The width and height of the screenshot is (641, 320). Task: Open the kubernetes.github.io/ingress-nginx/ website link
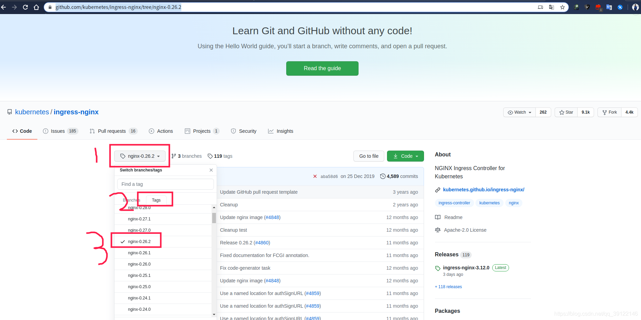(483, 190)
